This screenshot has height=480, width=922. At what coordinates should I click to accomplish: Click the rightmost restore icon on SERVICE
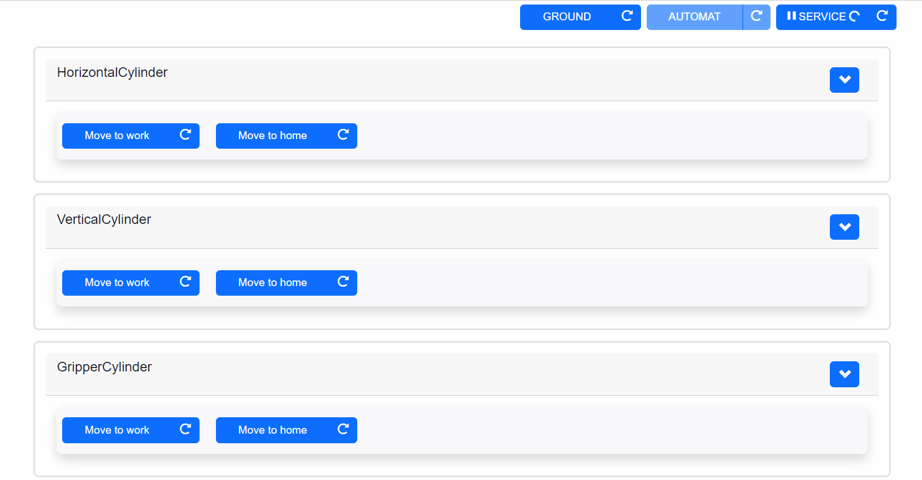pyautogui.click(x=882, y=16)
